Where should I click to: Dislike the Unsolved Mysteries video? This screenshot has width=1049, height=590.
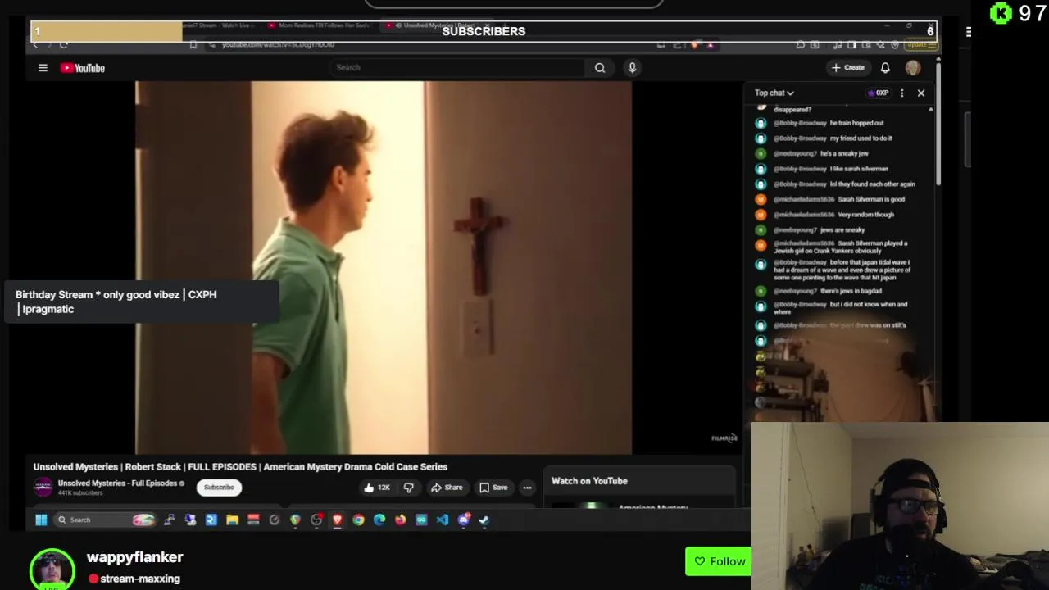click(x=408, y=488)
